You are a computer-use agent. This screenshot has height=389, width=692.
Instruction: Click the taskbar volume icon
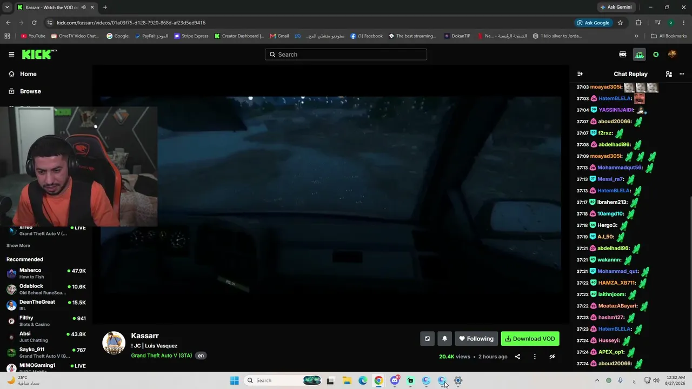click(656, 380)
